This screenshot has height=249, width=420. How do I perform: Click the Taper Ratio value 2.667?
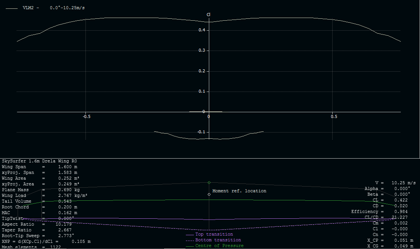pos(65,230)
